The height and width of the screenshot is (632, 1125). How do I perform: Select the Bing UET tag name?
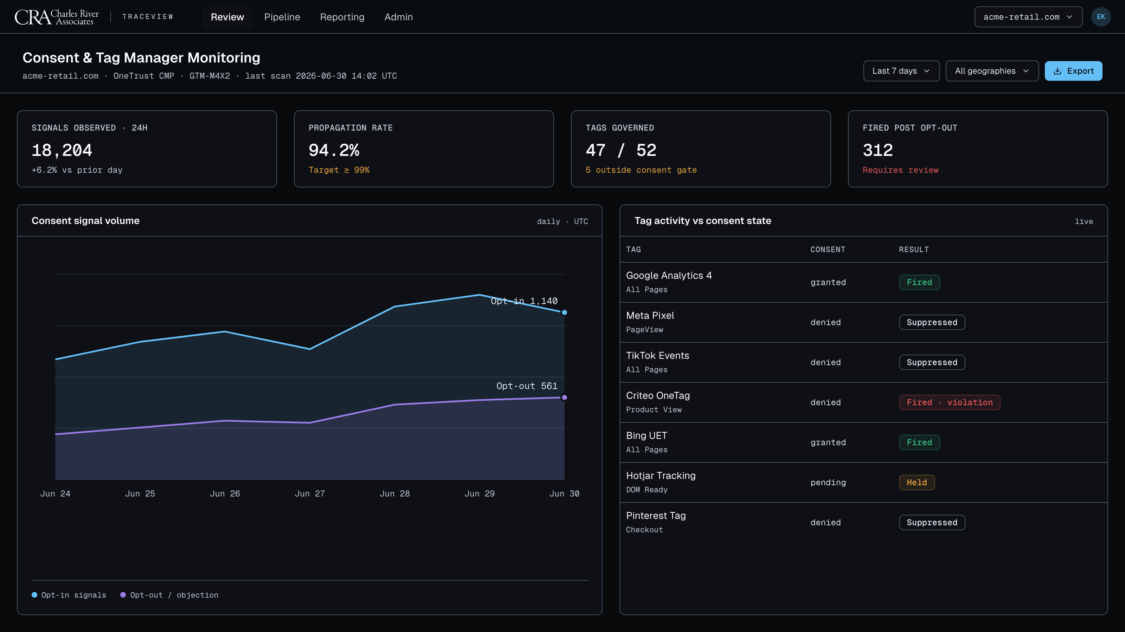[647, 436]
